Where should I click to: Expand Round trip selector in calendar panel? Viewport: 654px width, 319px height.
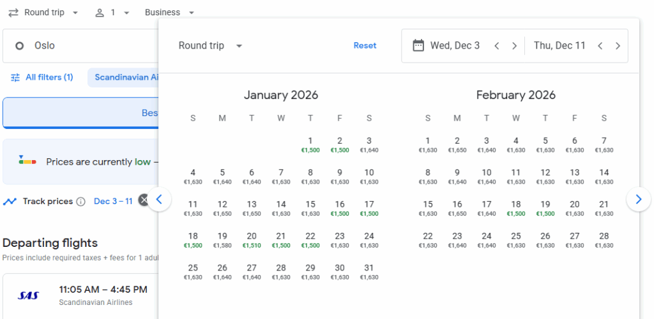211,46
